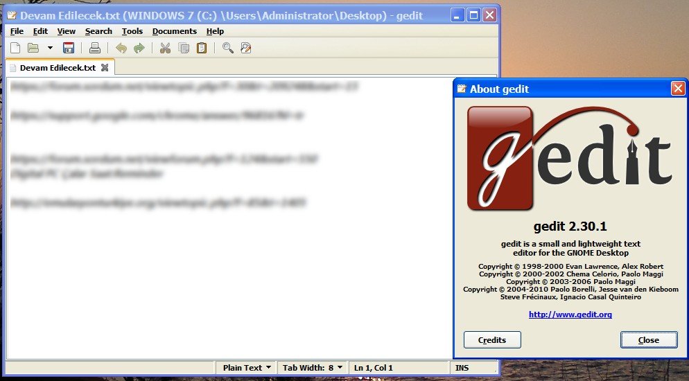Click copyright line mentioning Evan Lawrence

click(570, 267)
